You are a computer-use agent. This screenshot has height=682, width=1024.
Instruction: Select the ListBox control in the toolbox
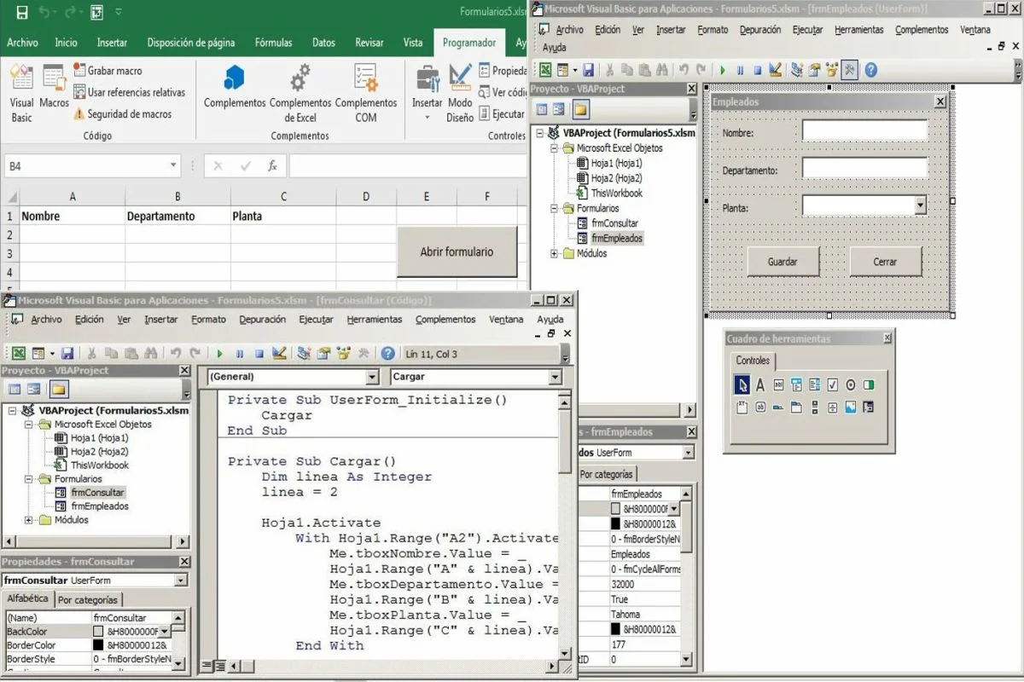[x=814, y=385]
